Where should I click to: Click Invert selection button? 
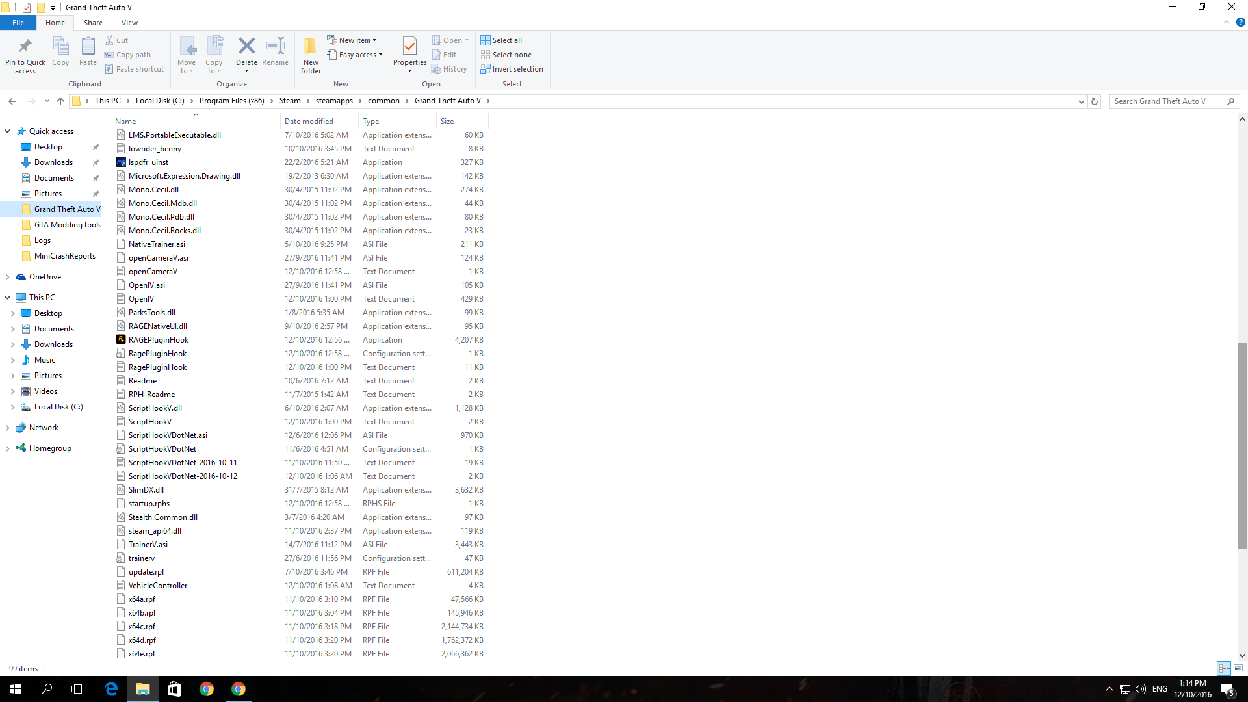click(512, 69)
